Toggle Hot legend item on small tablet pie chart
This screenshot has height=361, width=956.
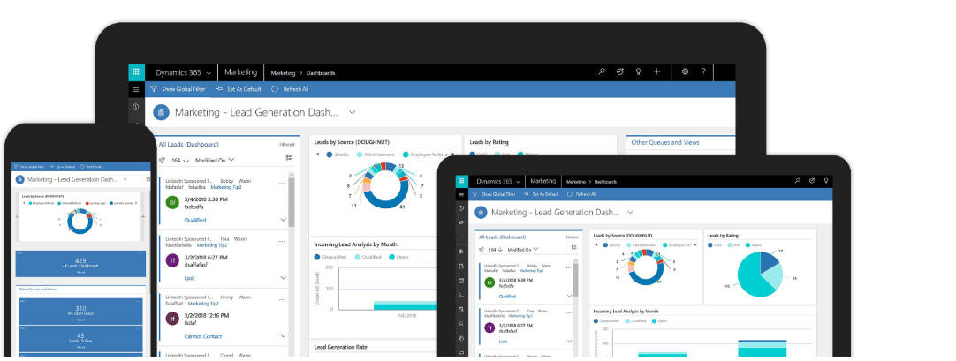[x=733, y=245]
